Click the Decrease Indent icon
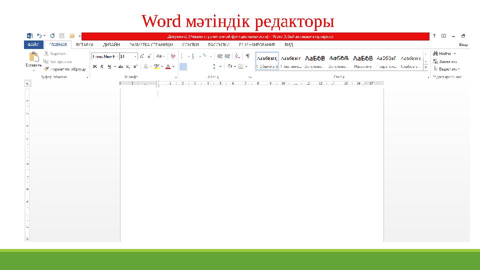The image size is (480, 270). (x=220, y=56)
